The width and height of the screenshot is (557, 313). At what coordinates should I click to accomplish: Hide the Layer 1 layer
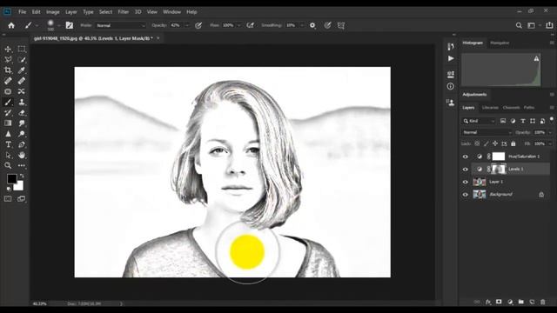[x=466, y=182]
